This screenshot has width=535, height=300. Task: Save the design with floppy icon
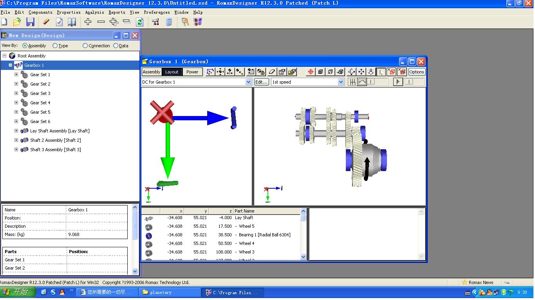pos(30,22)
